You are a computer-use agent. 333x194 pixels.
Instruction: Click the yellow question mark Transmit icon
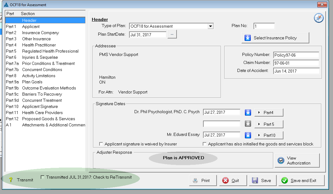pos(11,180)
